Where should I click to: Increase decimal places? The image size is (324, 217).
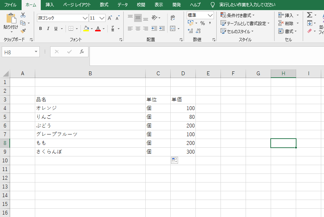tap(190, 31)
